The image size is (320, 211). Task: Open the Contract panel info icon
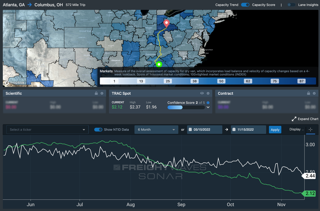314,93
